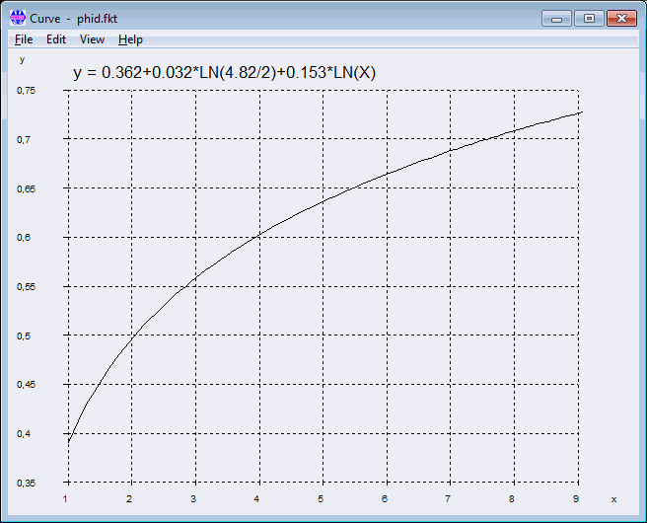Maximize the Curve window
Image resolution: width=647 pixels, height=523 pixels.
[589, 19]
